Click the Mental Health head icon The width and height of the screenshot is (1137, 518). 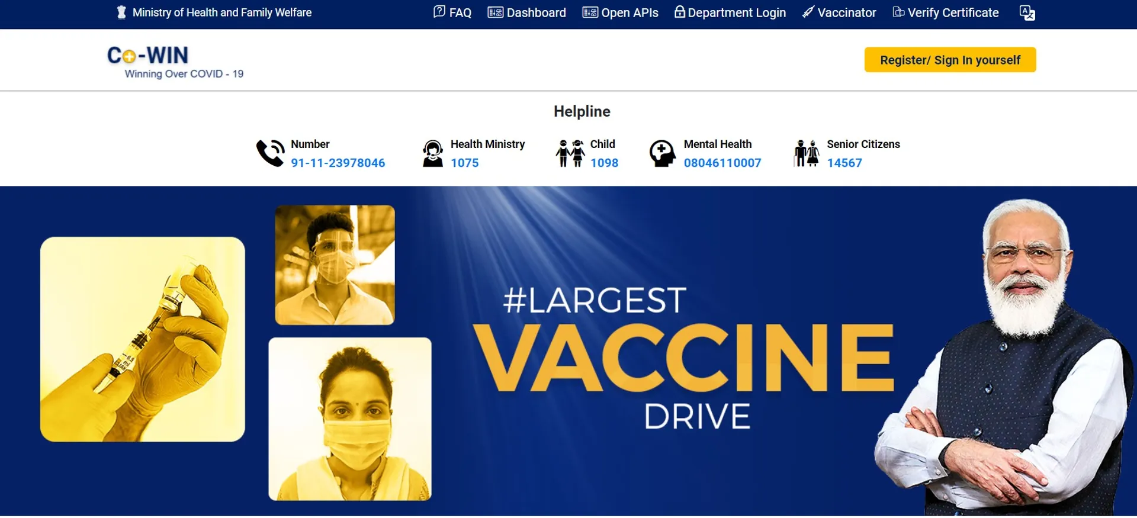coord(663,153)
